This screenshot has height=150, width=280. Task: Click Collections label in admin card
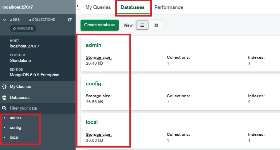coord(178,57)
